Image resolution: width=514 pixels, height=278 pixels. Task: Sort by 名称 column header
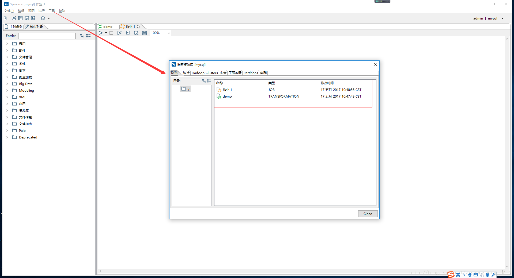(x=240, y=83)
